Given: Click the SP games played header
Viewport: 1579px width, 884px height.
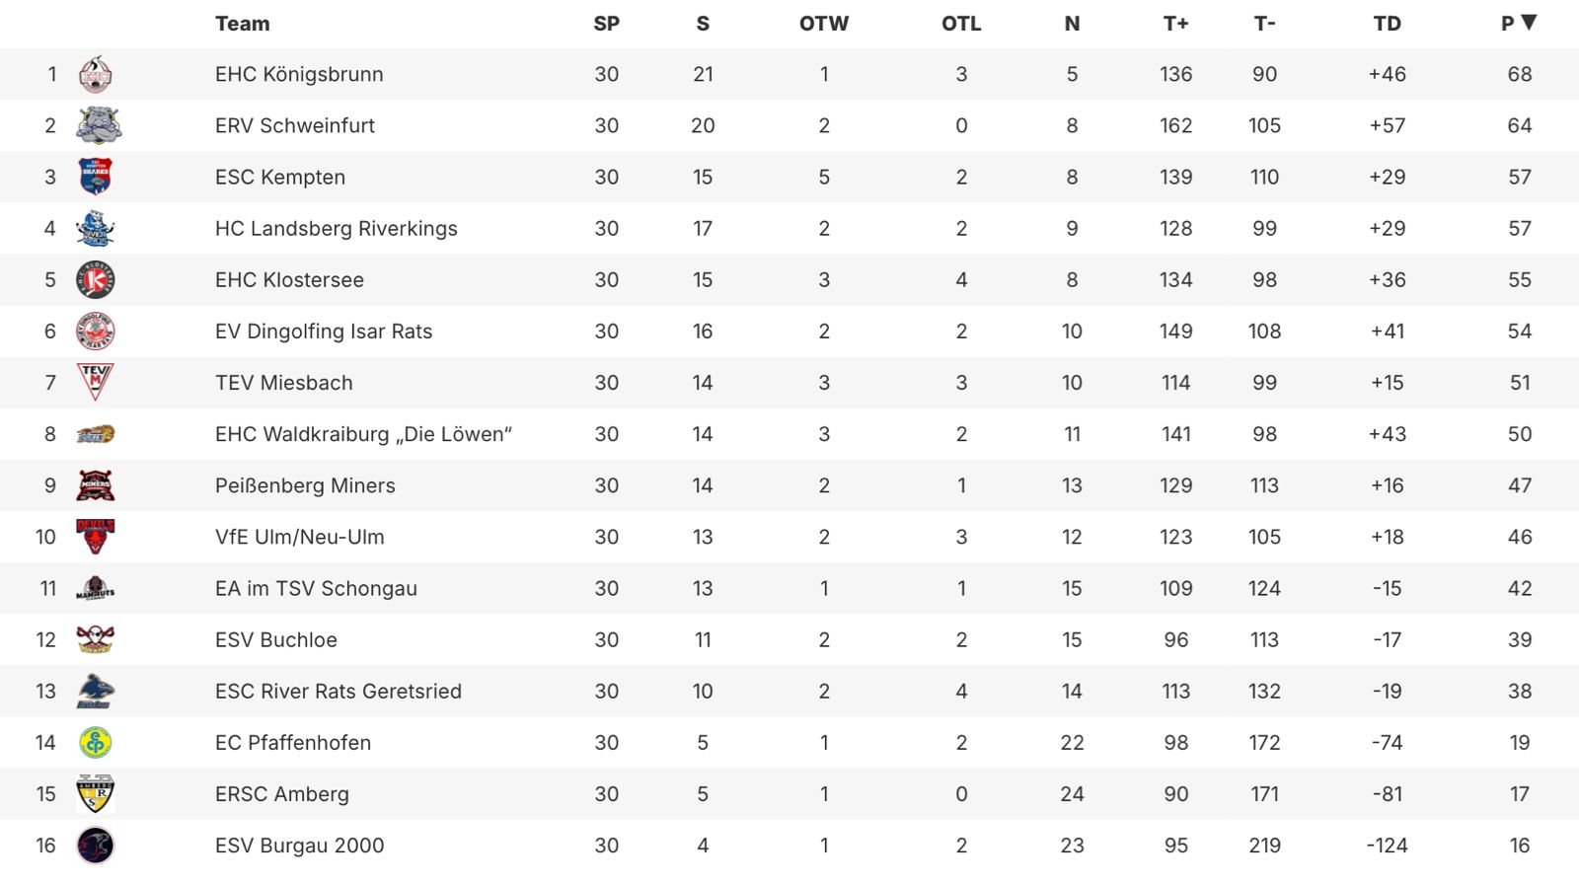Looking at the screenshot, I should coord(606,24).
